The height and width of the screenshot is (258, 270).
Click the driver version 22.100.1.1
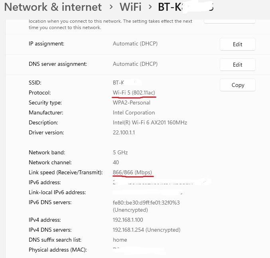point(124,132)
